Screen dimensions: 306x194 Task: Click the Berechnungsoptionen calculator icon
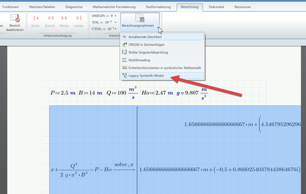coord(140,18)
